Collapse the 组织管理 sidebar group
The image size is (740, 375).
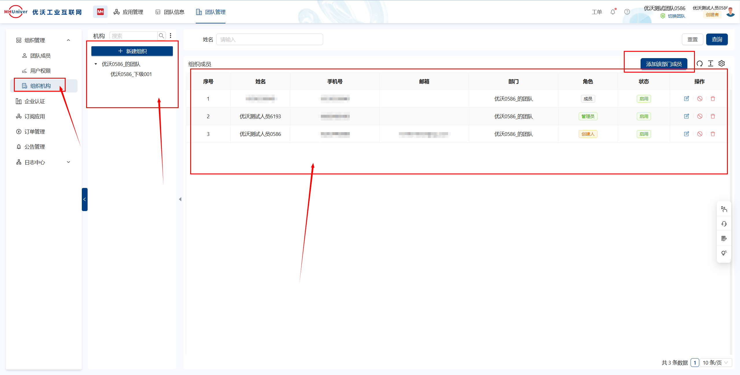click(69, 40)
